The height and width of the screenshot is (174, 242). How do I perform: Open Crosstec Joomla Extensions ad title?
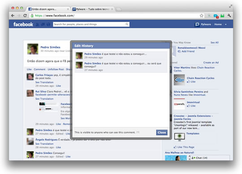(x=193, y=117)
